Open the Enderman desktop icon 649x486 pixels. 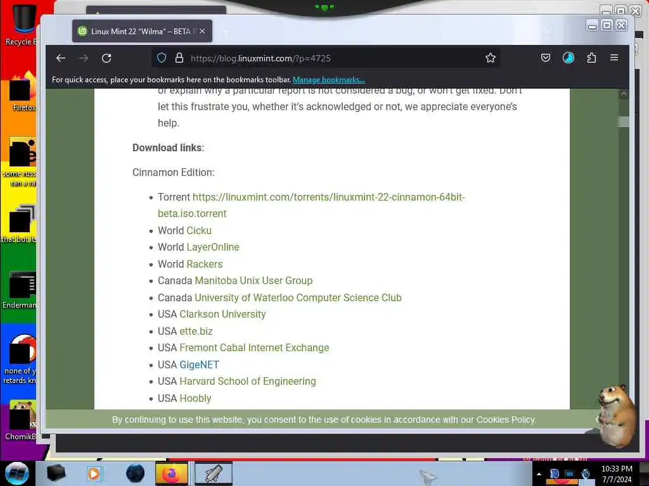click(21, 290)
